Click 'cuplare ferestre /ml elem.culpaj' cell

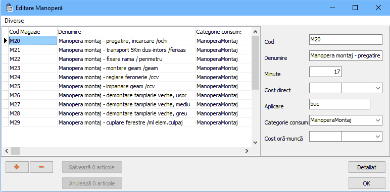(126, 122)
